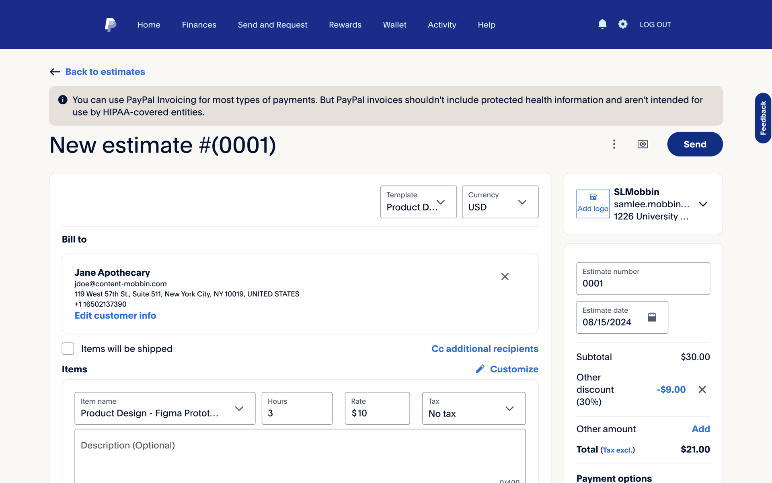Go to the Home menu item

tap(149, 25)
